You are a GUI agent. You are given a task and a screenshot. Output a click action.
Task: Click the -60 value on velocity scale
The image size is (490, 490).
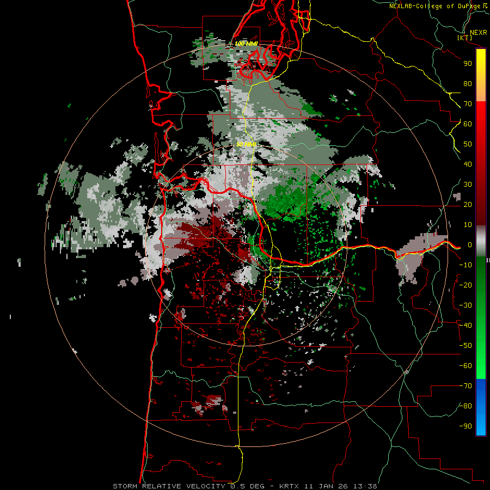coord(466,366)
